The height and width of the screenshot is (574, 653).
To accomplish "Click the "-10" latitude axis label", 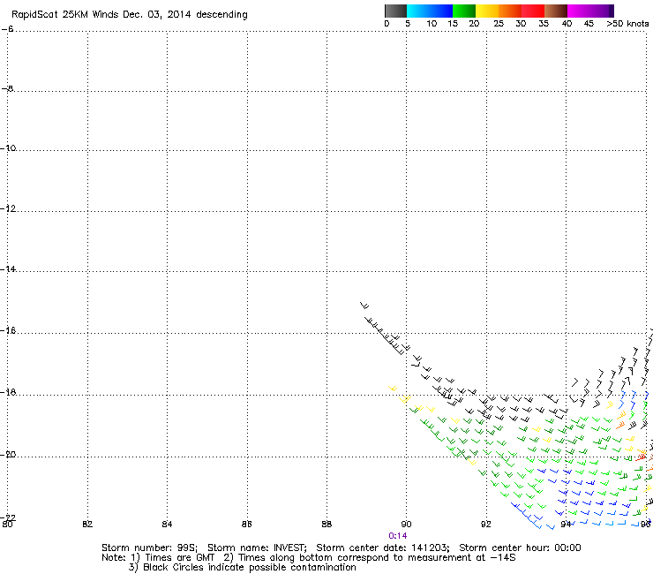I will point(9,148).
